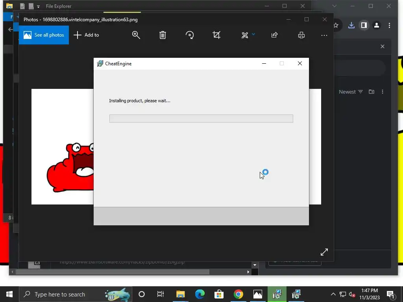
Task: Click the CheatEngine installer progress bar
Action: pyautogui.click(x=201, y=118)
